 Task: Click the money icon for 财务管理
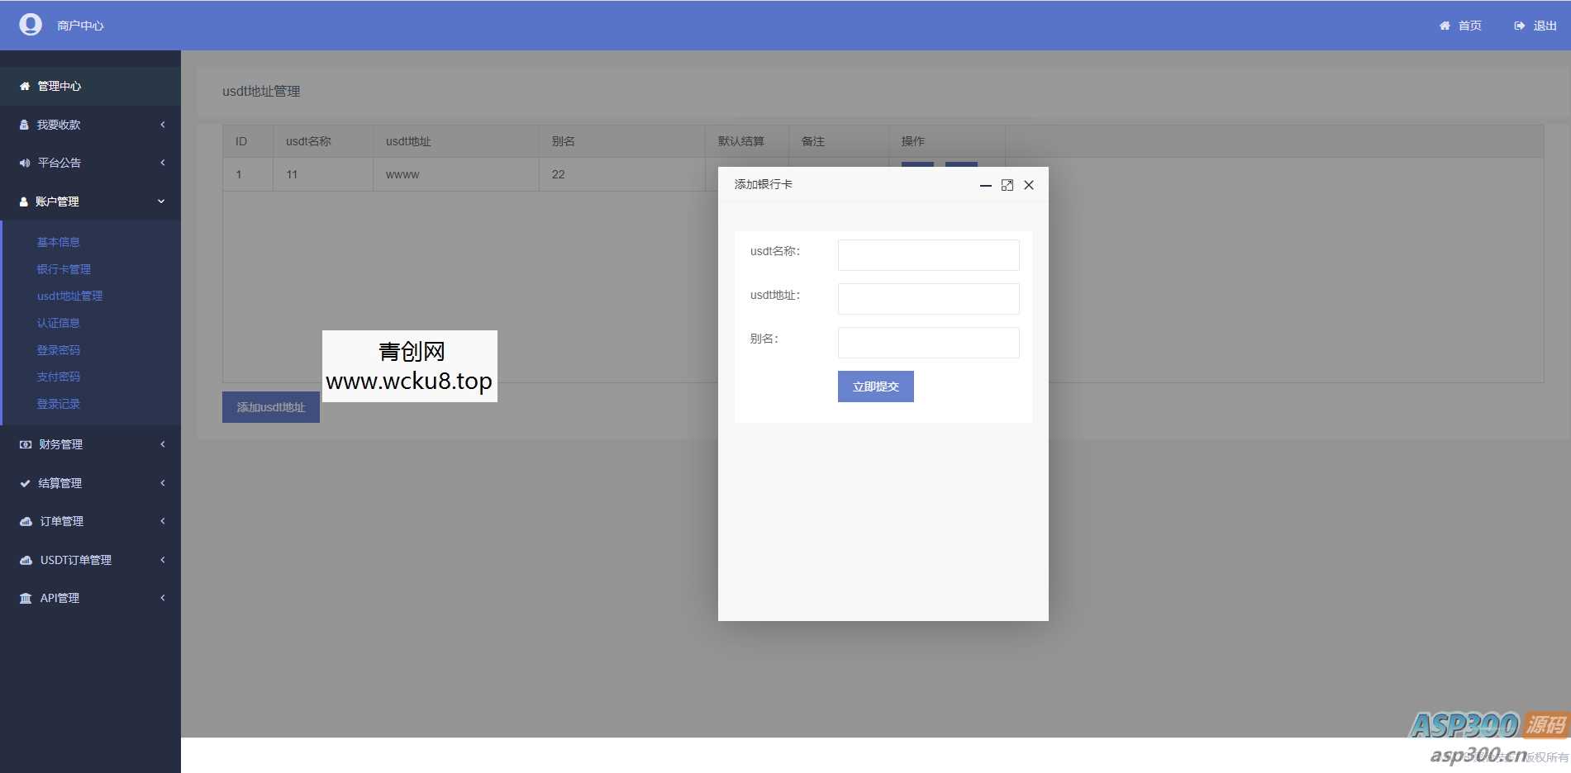pos(26,444)
